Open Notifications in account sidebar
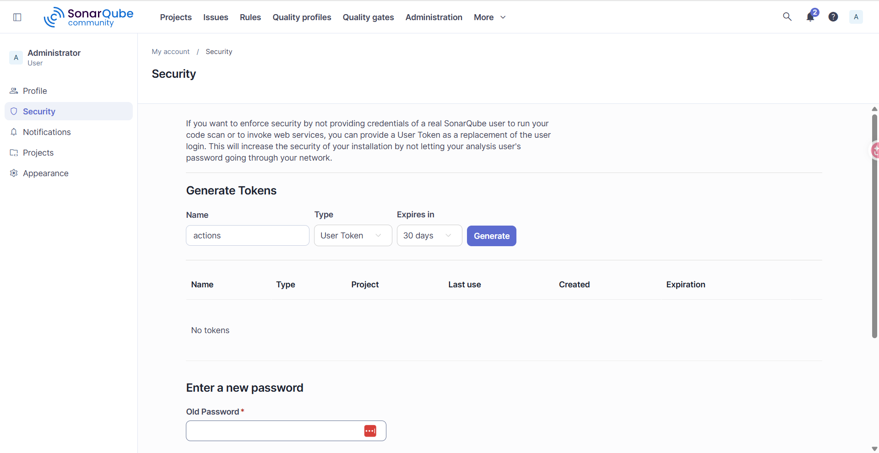This screenshot has height=453, width=879. pyautogui.click(x=69, y=132)
